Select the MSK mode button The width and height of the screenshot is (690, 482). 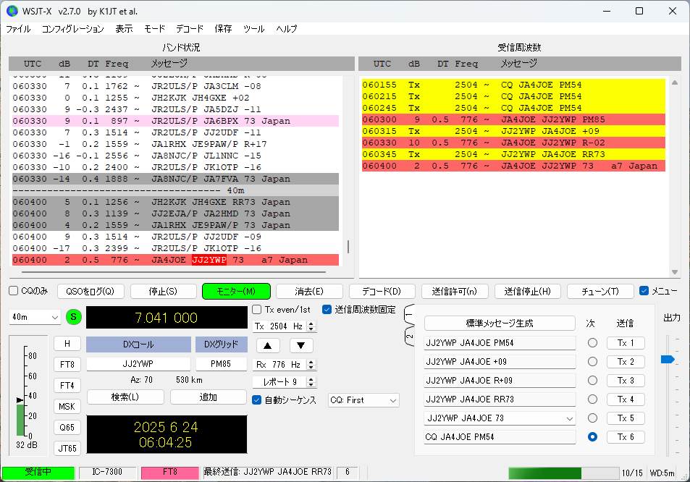pos(67,406)
